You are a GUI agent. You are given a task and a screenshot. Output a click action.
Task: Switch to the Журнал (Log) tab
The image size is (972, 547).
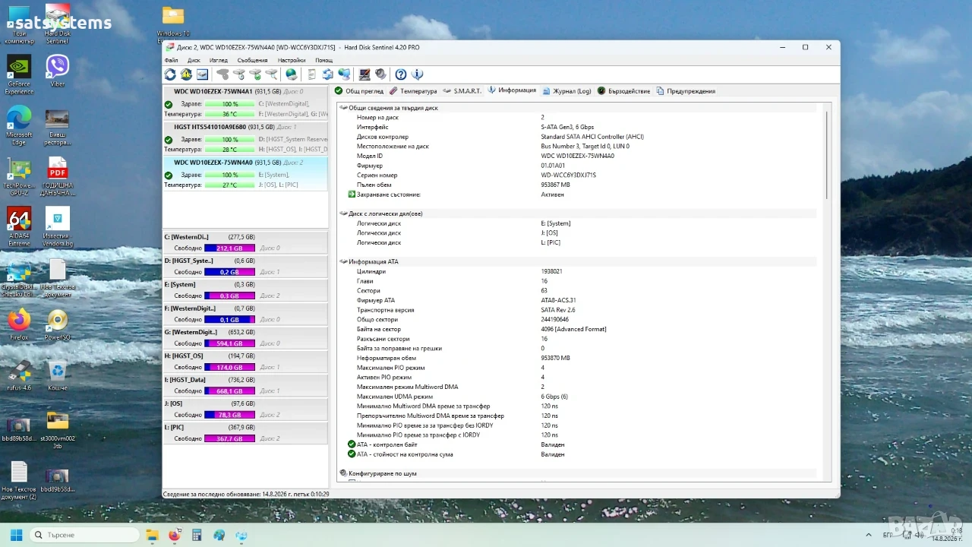pos(566,91)
